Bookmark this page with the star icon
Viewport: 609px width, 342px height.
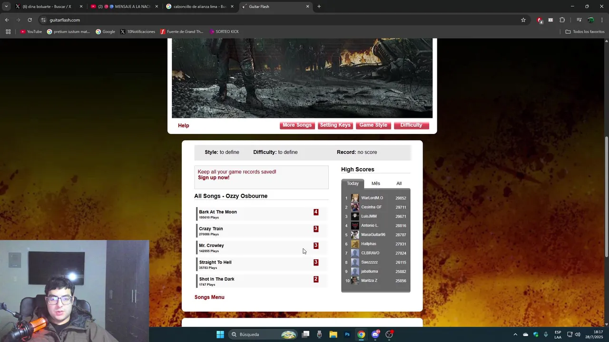coord(523,20)
